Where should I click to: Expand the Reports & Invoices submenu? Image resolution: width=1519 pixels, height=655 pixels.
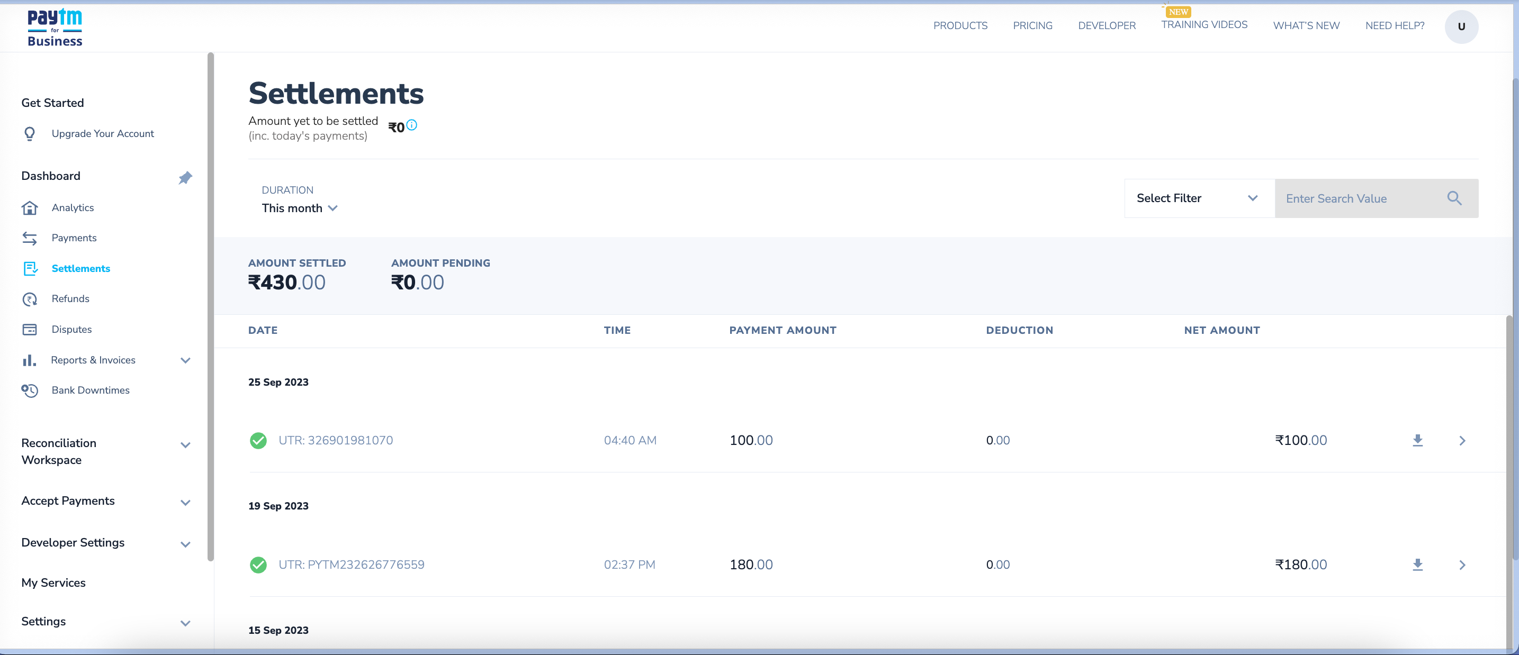[x=185, y=360]
